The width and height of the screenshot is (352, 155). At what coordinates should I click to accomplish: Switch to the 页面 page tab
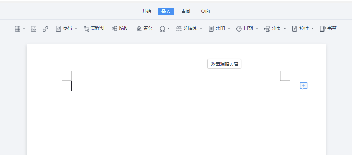pyautogui.click(x=205, y=11)
